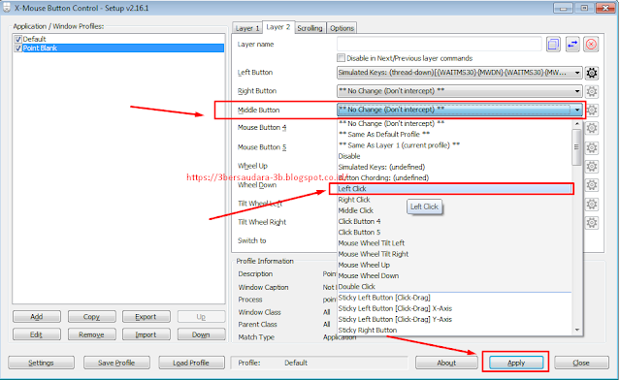Select No Change (Don't intercept) list entry

[454, 124]
